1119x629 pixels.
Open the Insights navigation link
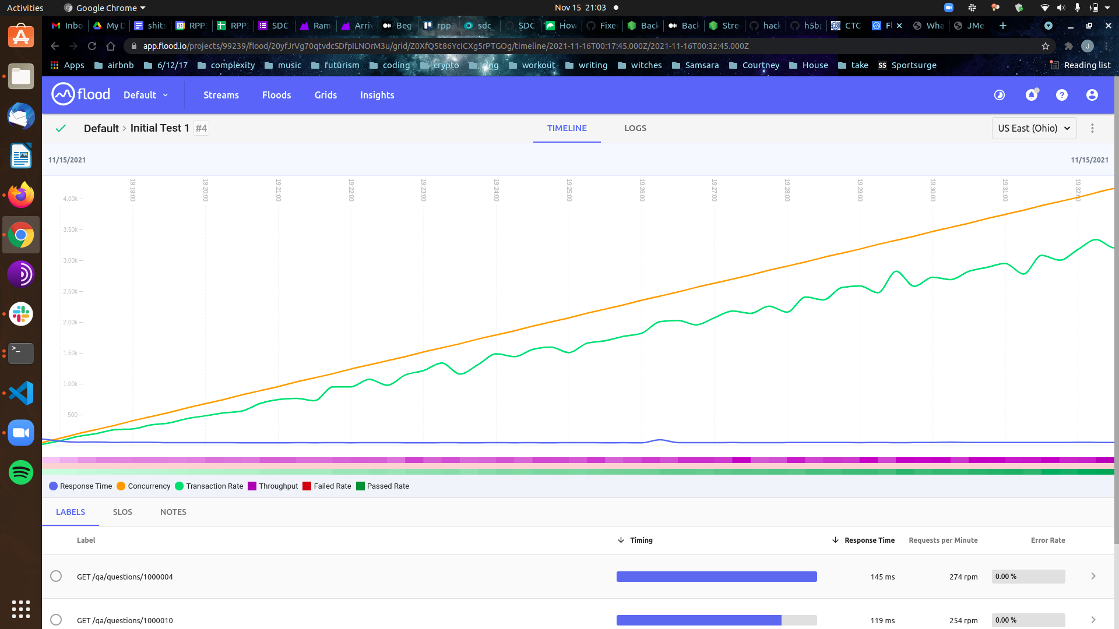377,95
